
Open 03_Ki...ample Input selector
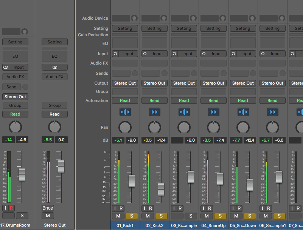click(187, 54)
